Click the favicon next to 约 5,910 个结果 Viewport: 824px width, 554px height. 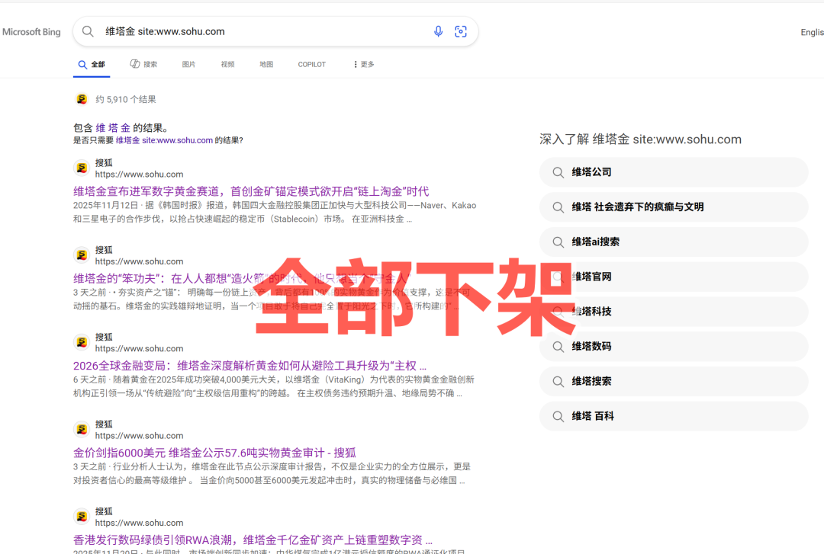(81, 98)
